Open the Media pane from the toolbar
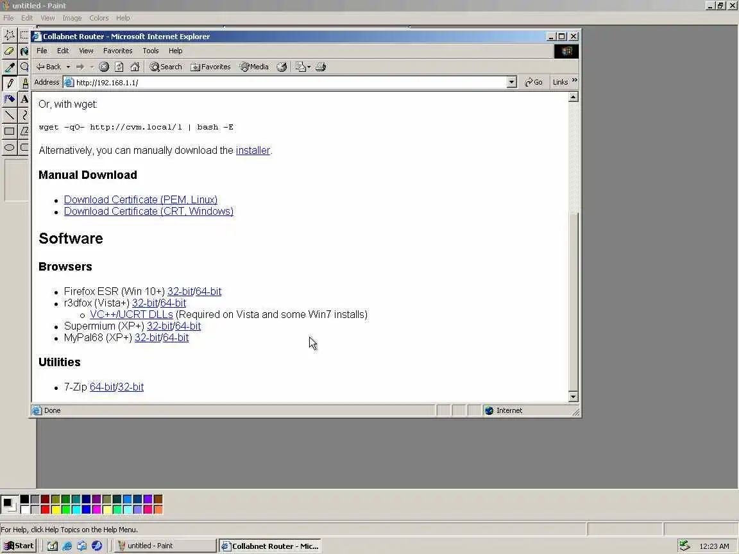 [253, 67]
